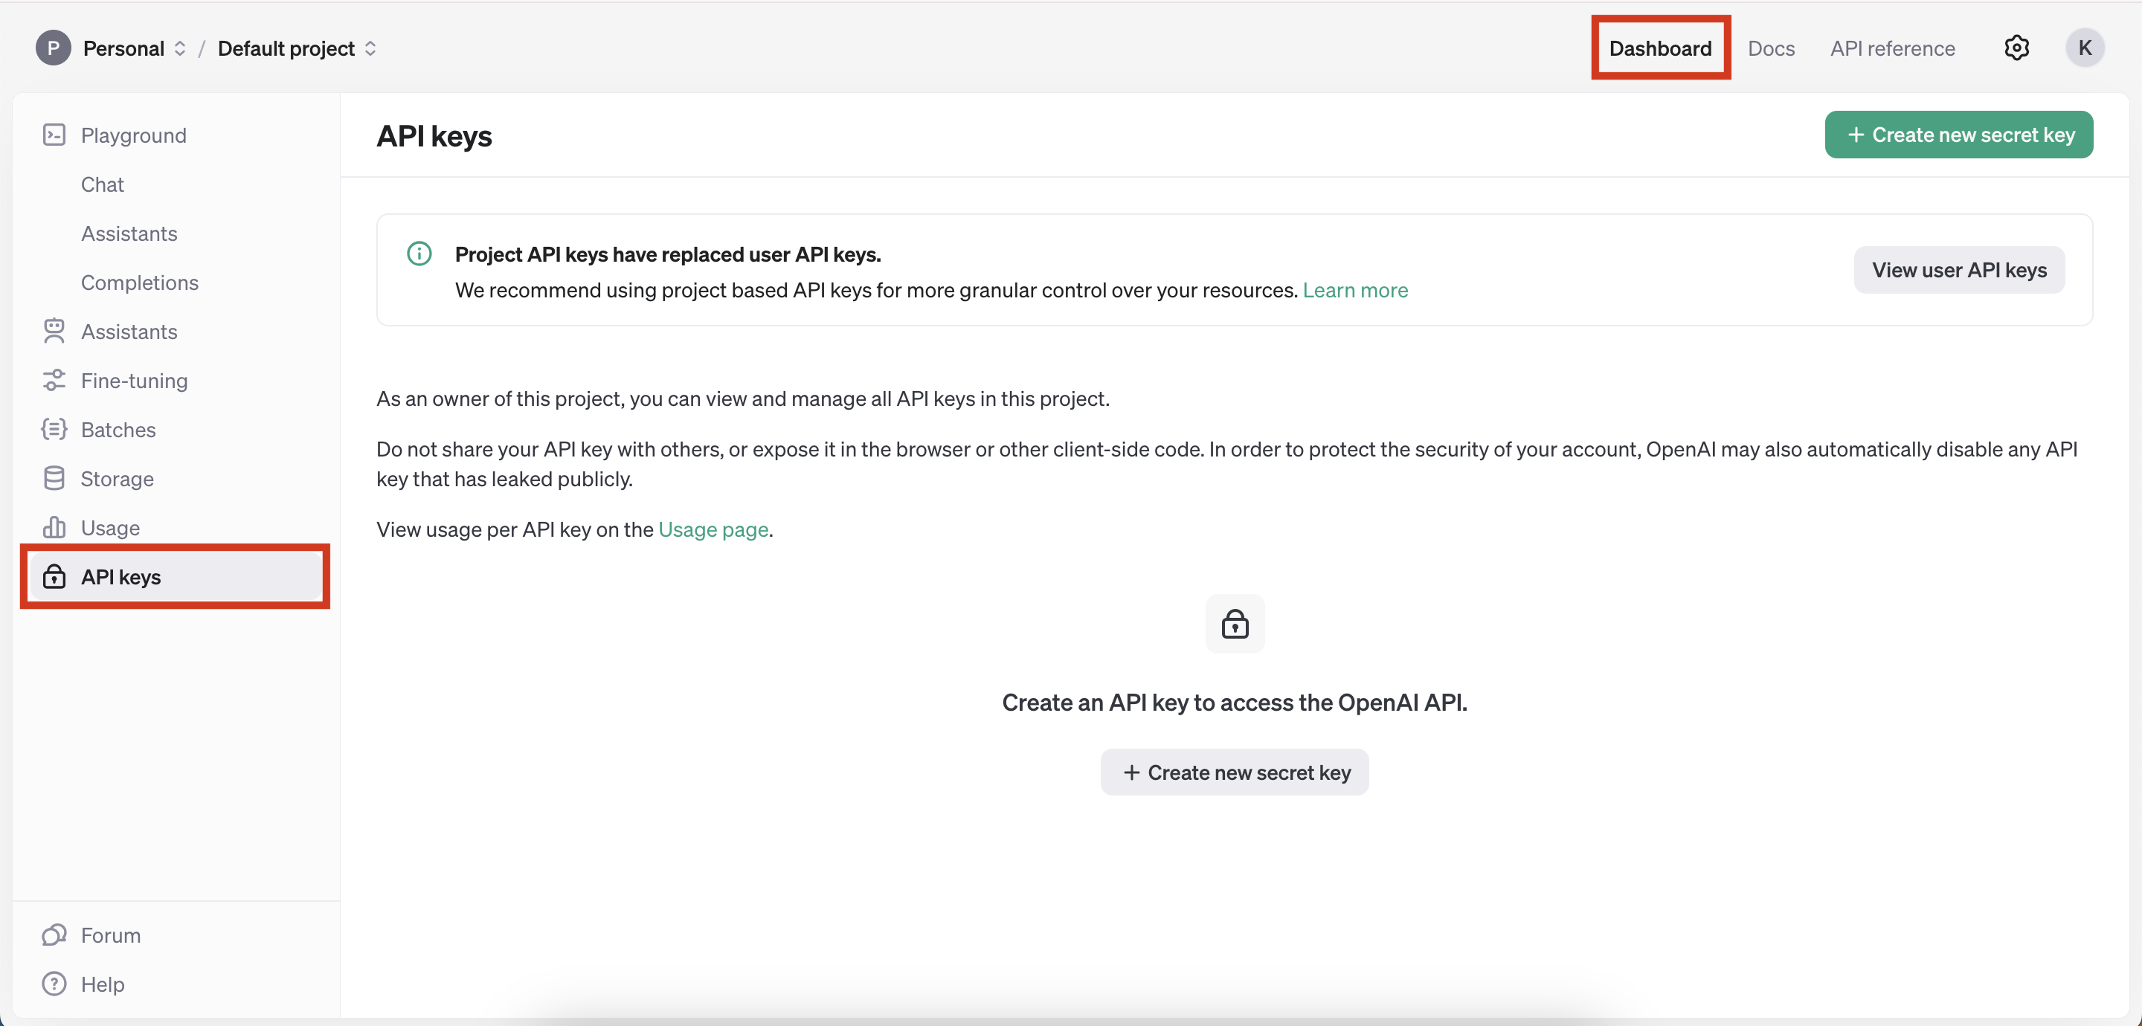Viewport: 2142px width, 1026px height.
Task: Click the Assistants robot icon in sidebar
Action: tap(54, 331)
